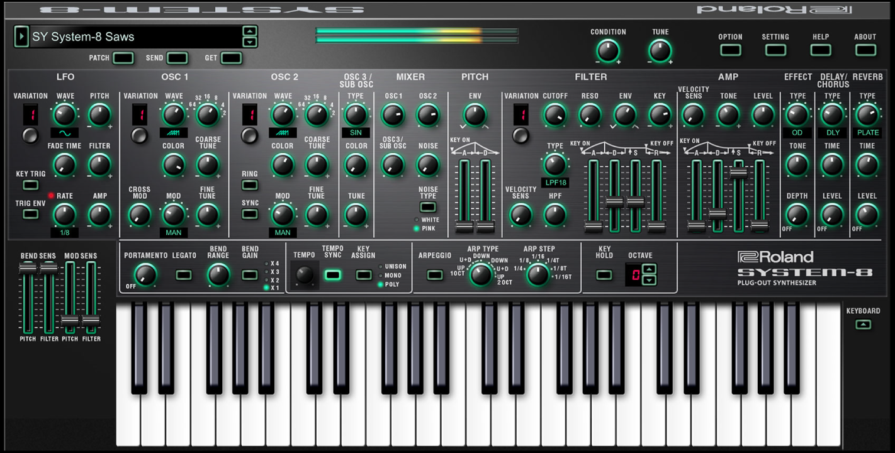
Task: Click the LFO VARIATION button
Action: coord(30,135)
